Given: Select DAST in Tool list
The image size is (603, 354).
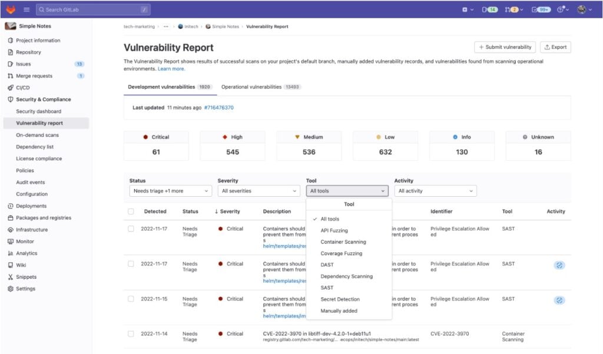Looking at the screenshot, I should click(349, 264).
